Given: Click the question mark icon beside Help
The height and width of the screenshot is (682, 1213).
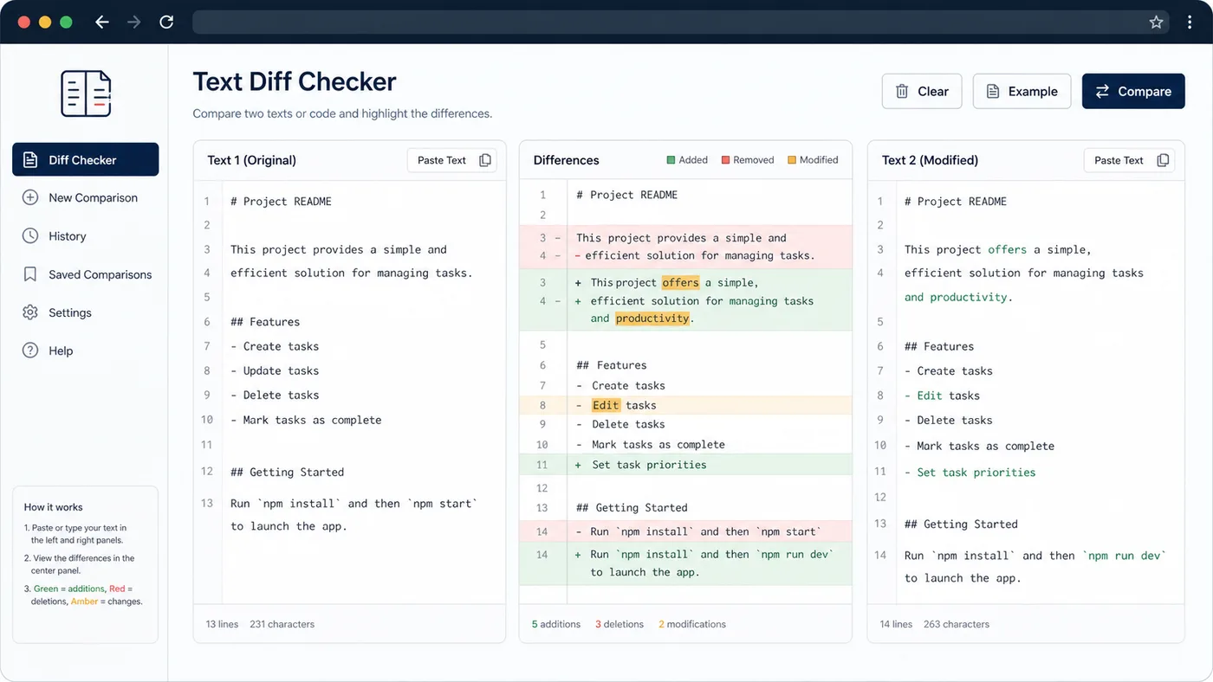Looking at the screenshot, I should click(30, 351).
